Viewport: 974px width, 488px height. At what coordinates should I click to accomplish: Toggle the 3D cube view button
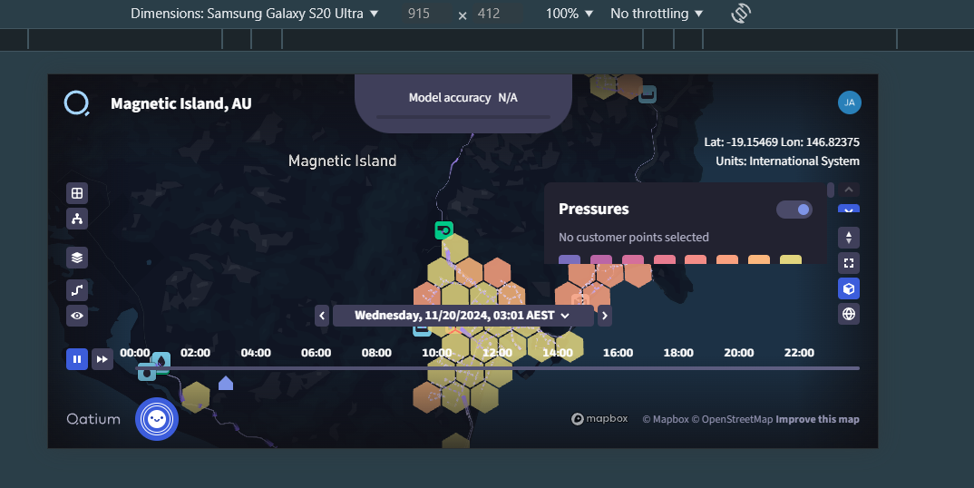[x=849, y=288]
